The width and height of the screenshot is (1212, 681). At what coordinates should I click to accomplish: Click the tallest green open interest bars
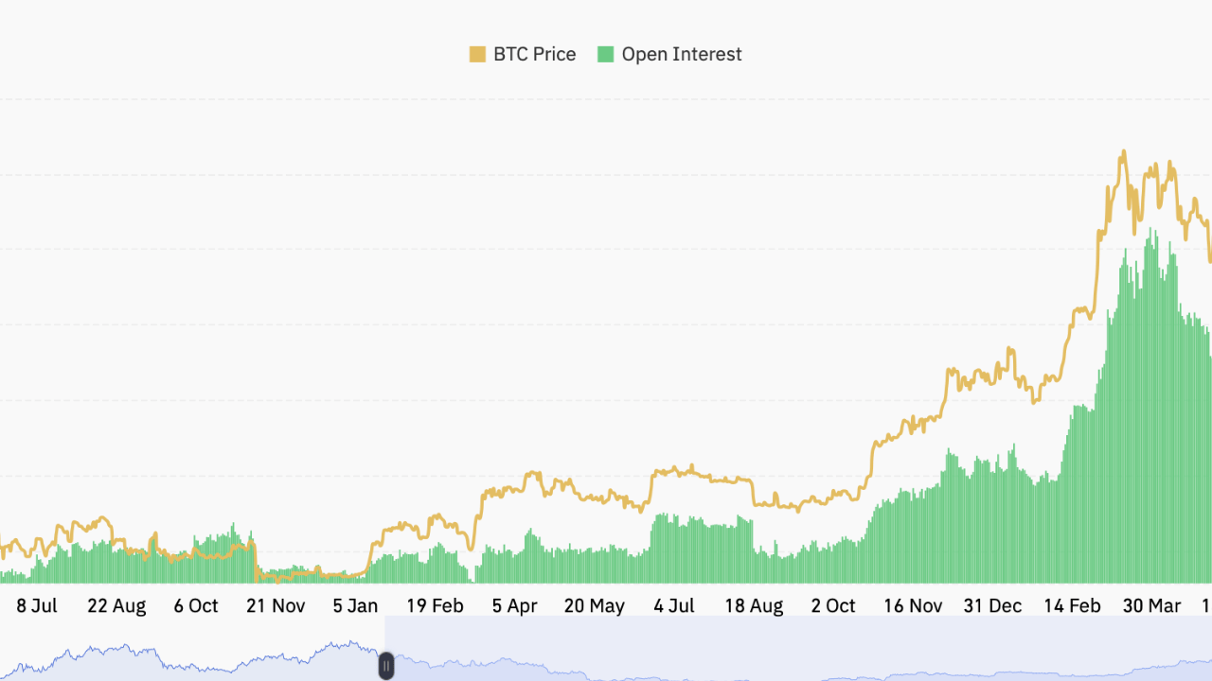[1152, 407]
